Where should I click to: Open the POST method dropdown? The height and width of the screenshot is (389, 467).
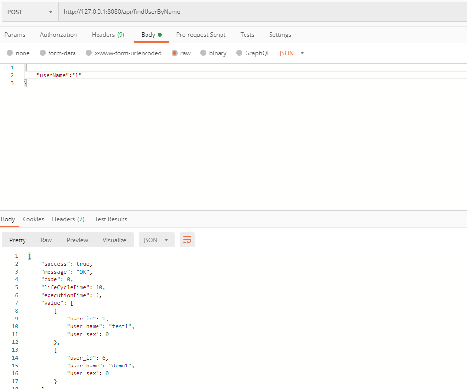coord(29,11)
